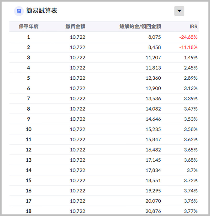Click the IRR value -24.68%
The height and width of the screenshot is (216, 210).
pos(188,37)
